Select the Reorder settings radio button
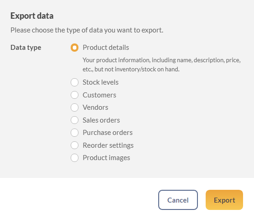 click(74, 145)
